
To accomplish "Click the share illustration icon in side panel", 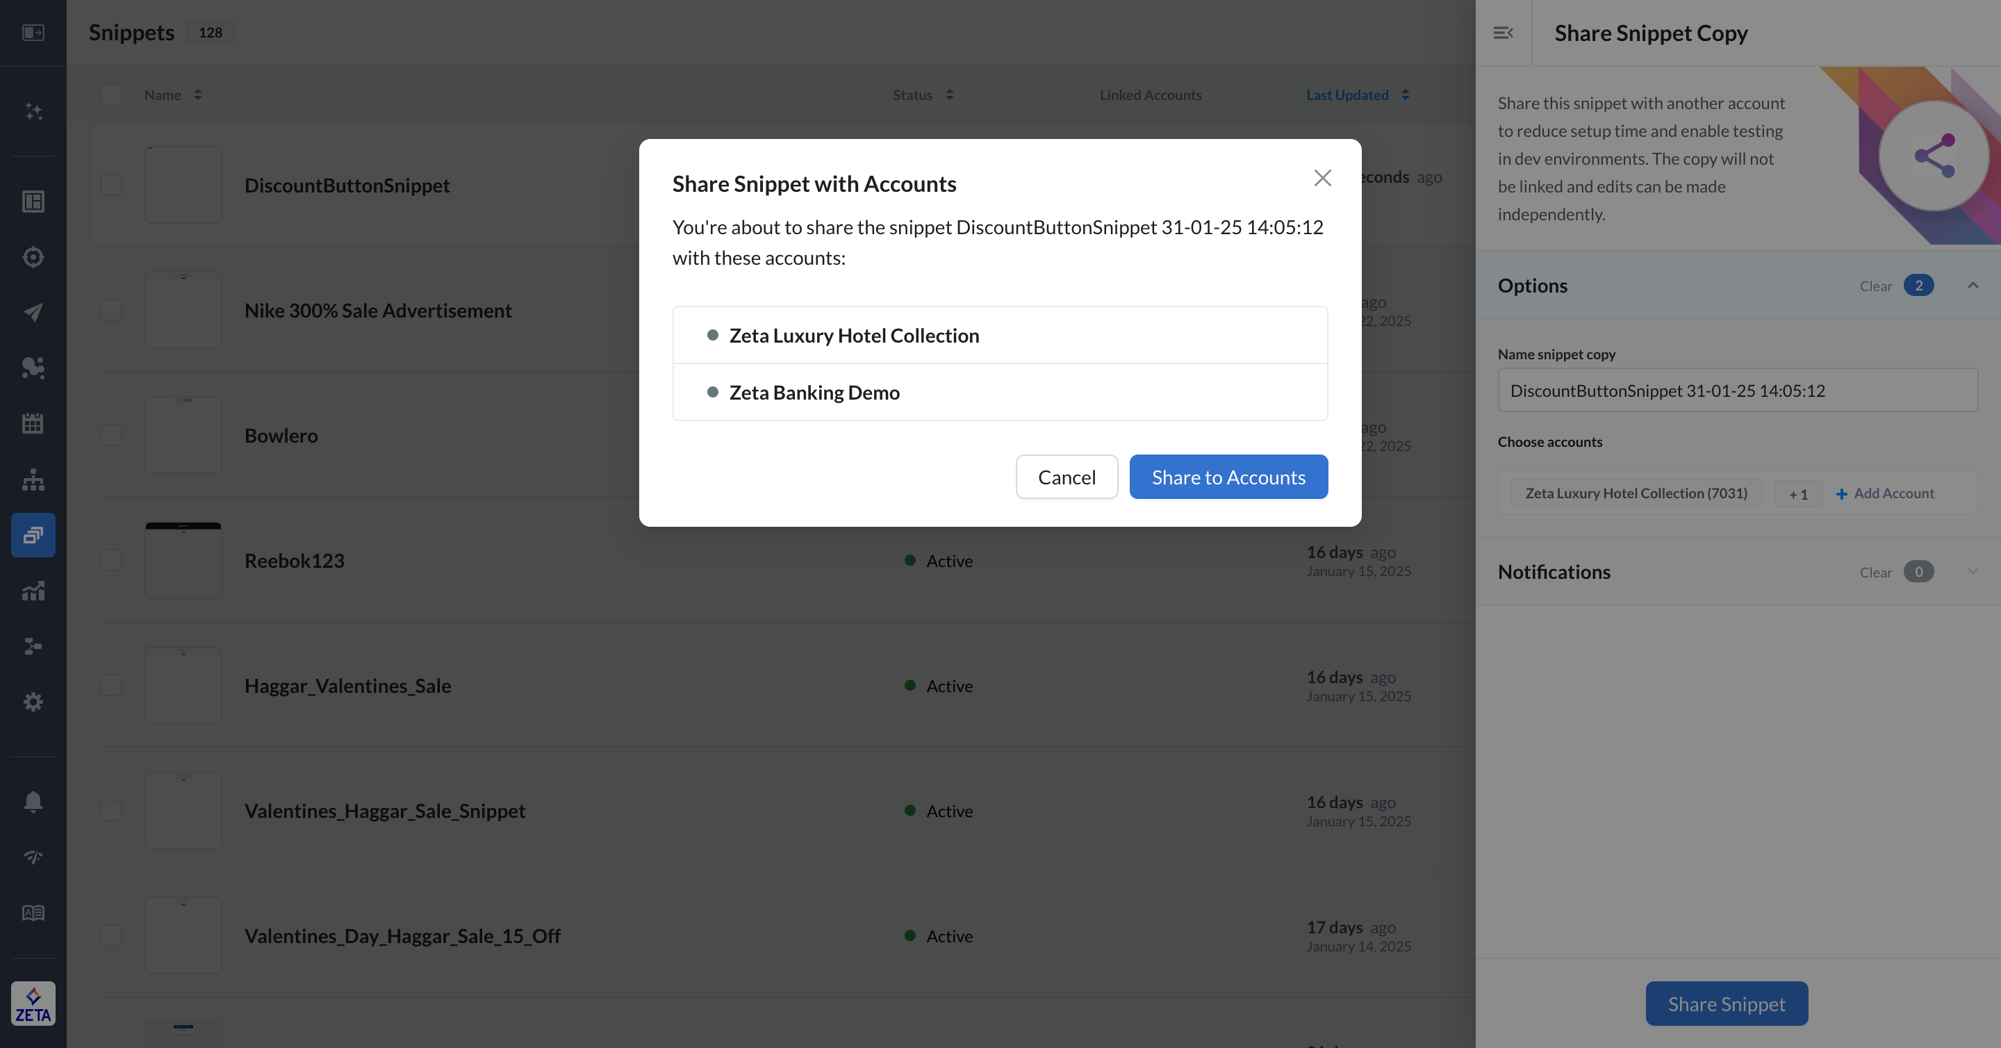I will (x=1934, y=156).
